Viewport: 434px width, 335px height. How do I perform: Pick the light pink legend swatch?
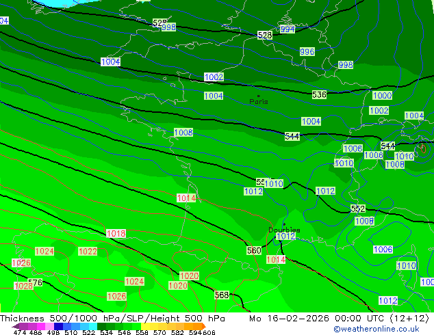pos(49,326)
